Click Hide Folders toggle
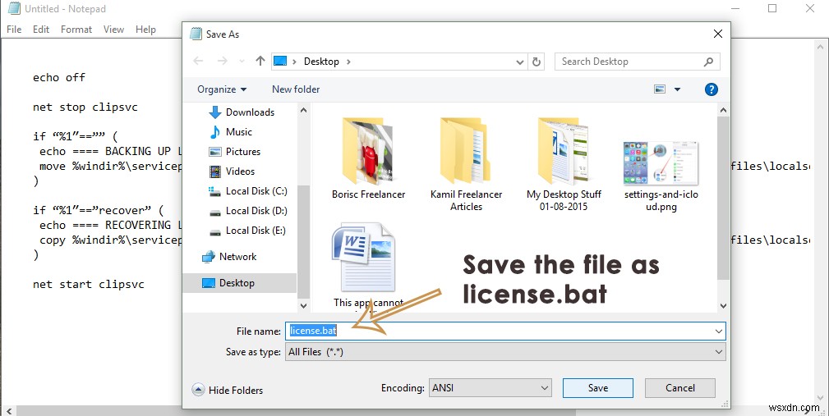 click(x=228, y=390)
